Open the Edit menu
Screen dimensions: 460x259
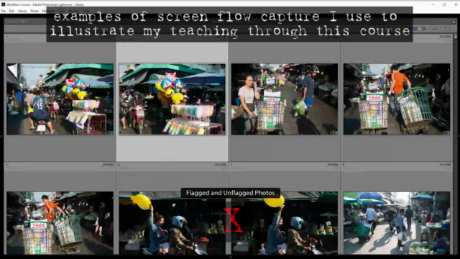[11, 11]
